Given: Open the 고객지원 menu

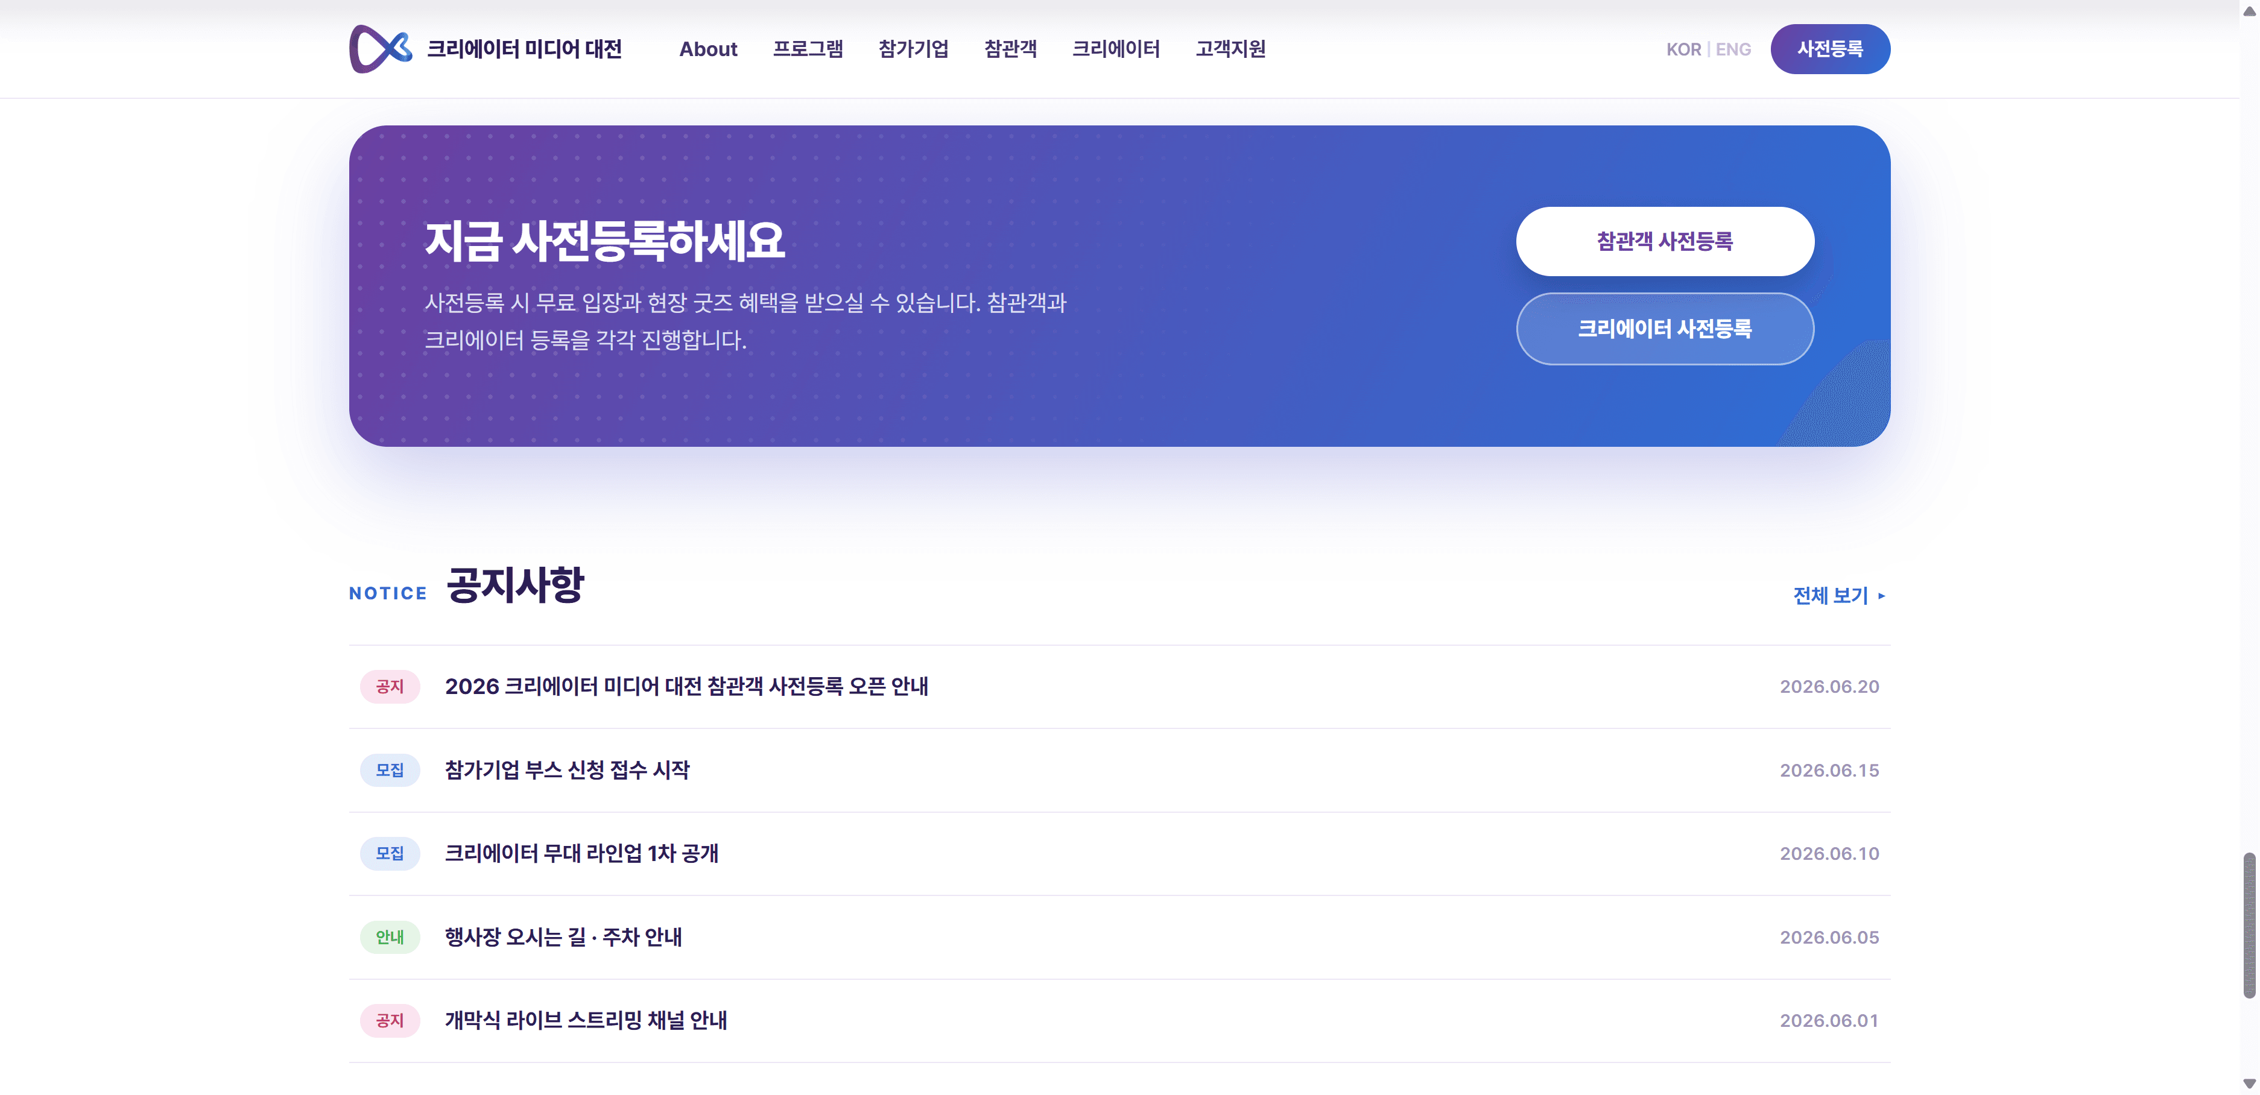Looking at the screenshot, I should click(1230, 49).
